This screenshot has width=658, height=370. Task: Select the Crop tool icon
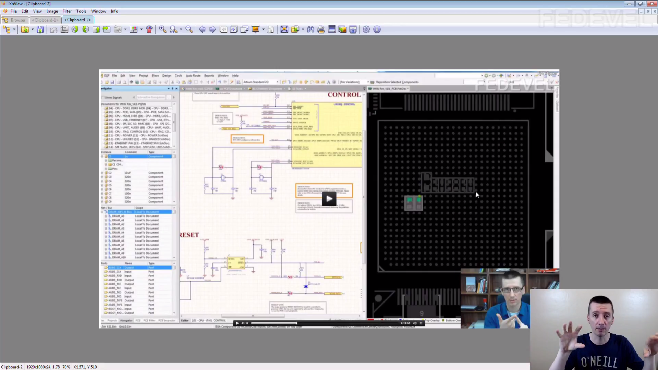(64, 29)
